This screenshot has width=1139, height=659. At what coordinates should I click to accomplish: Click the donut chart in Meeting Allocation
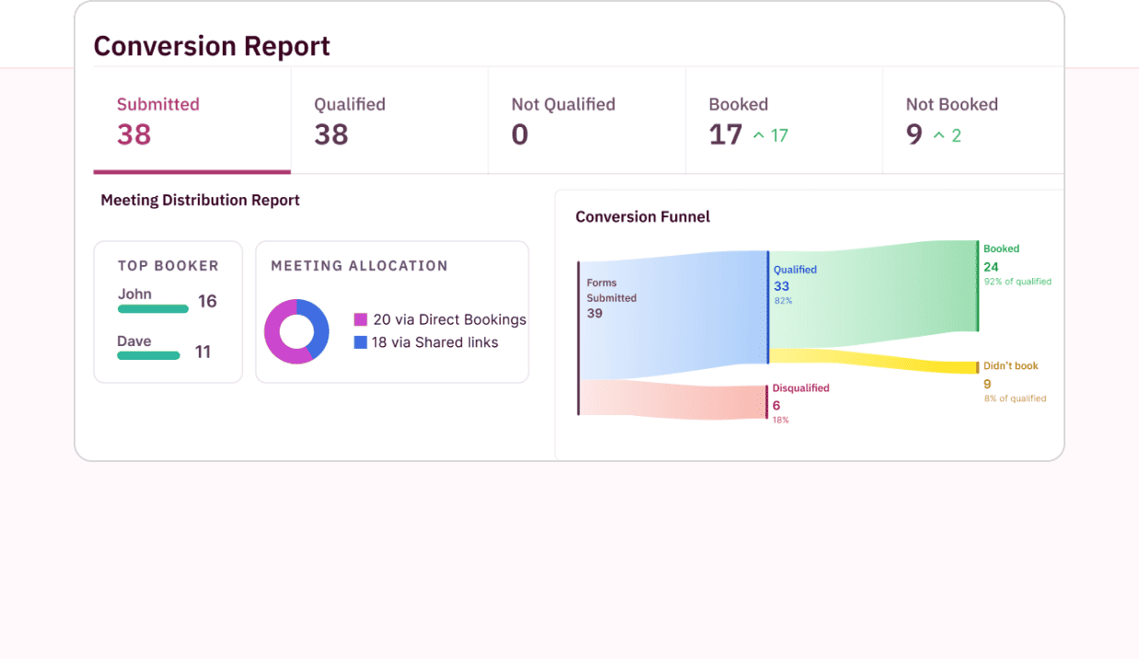point(296,331)
